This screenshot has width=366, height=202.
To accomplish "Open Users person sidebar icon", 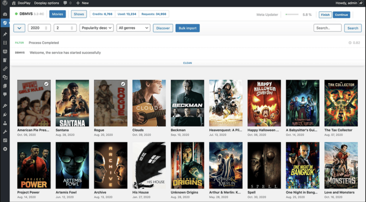I will [5, 123].
